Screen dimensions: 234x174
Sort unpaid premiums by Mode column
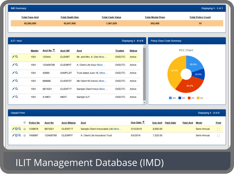199,123
